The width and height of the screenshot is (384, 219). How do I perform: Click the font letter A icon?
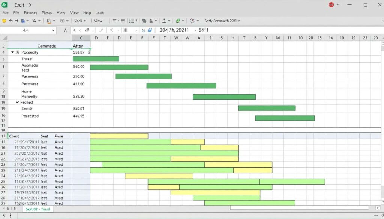pos(34,21)
